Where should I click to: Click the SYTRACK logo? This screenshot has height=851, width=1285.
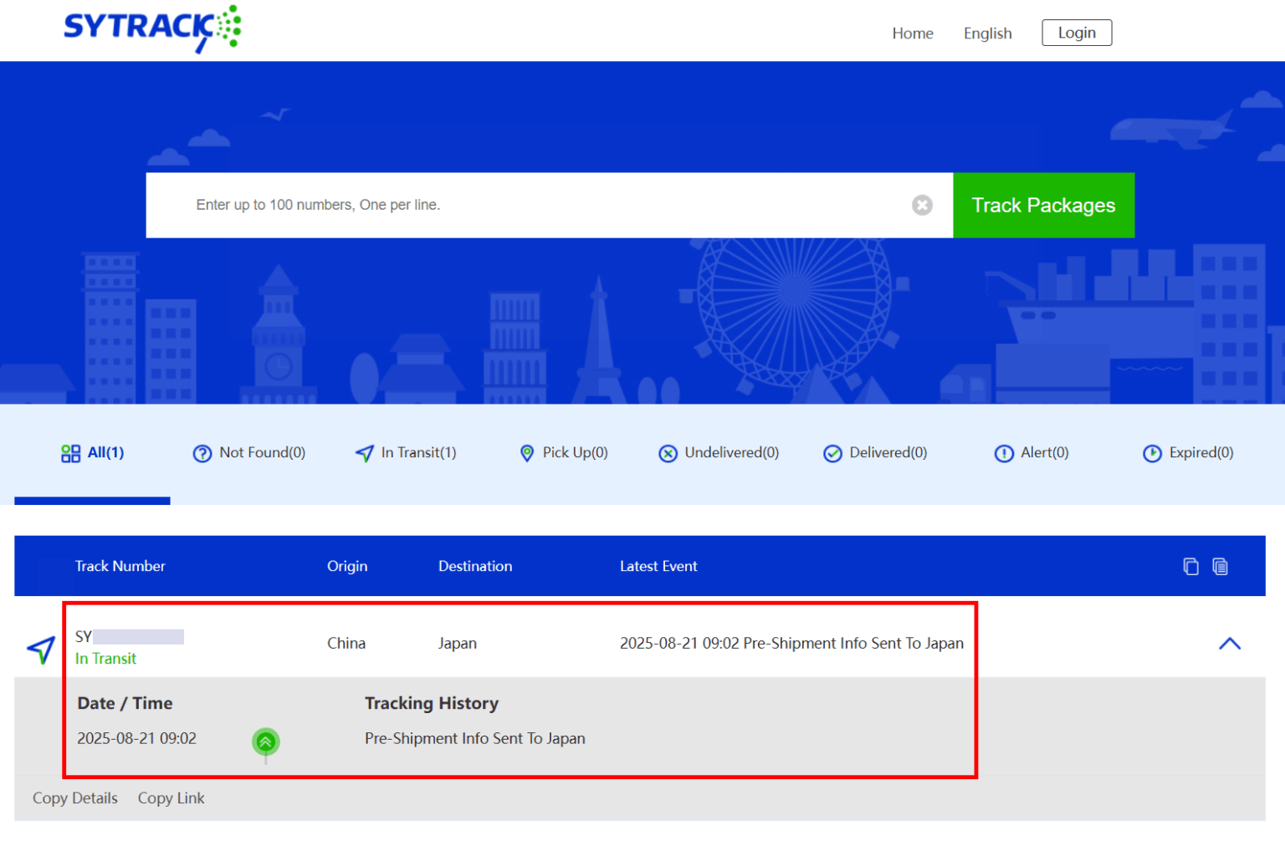coord(152,28)
